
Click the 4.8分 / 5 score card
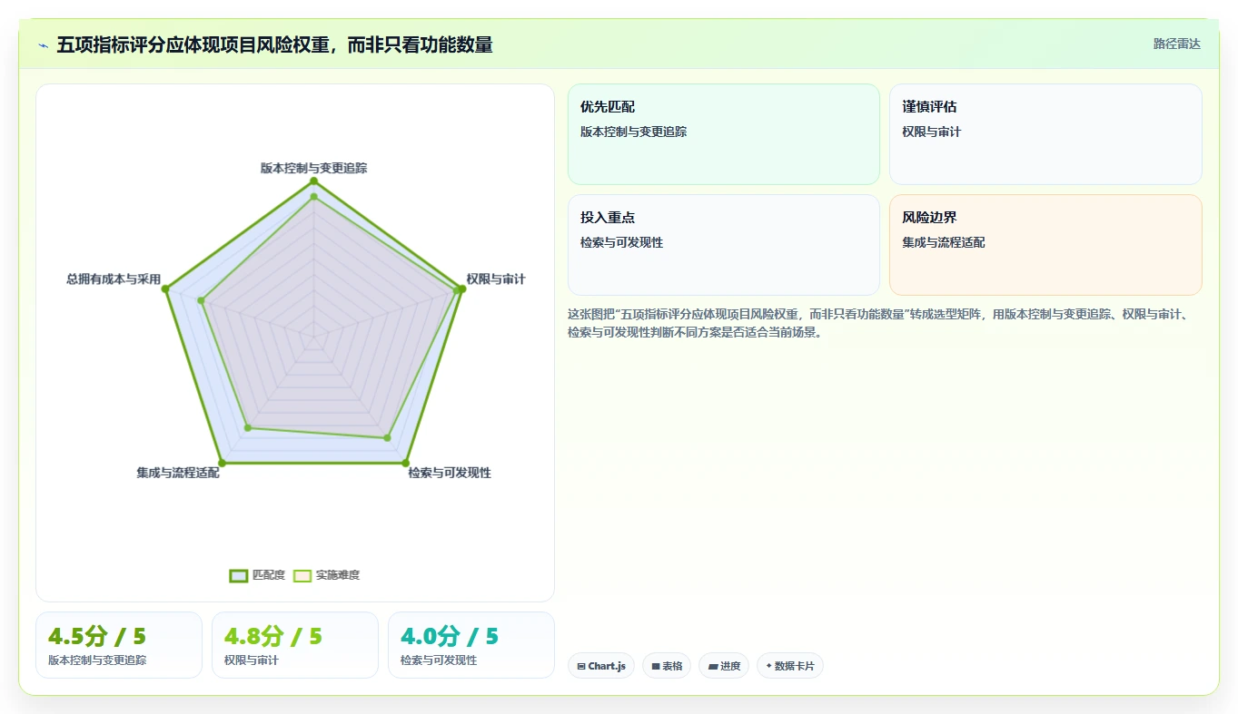[x=295, y=645]
